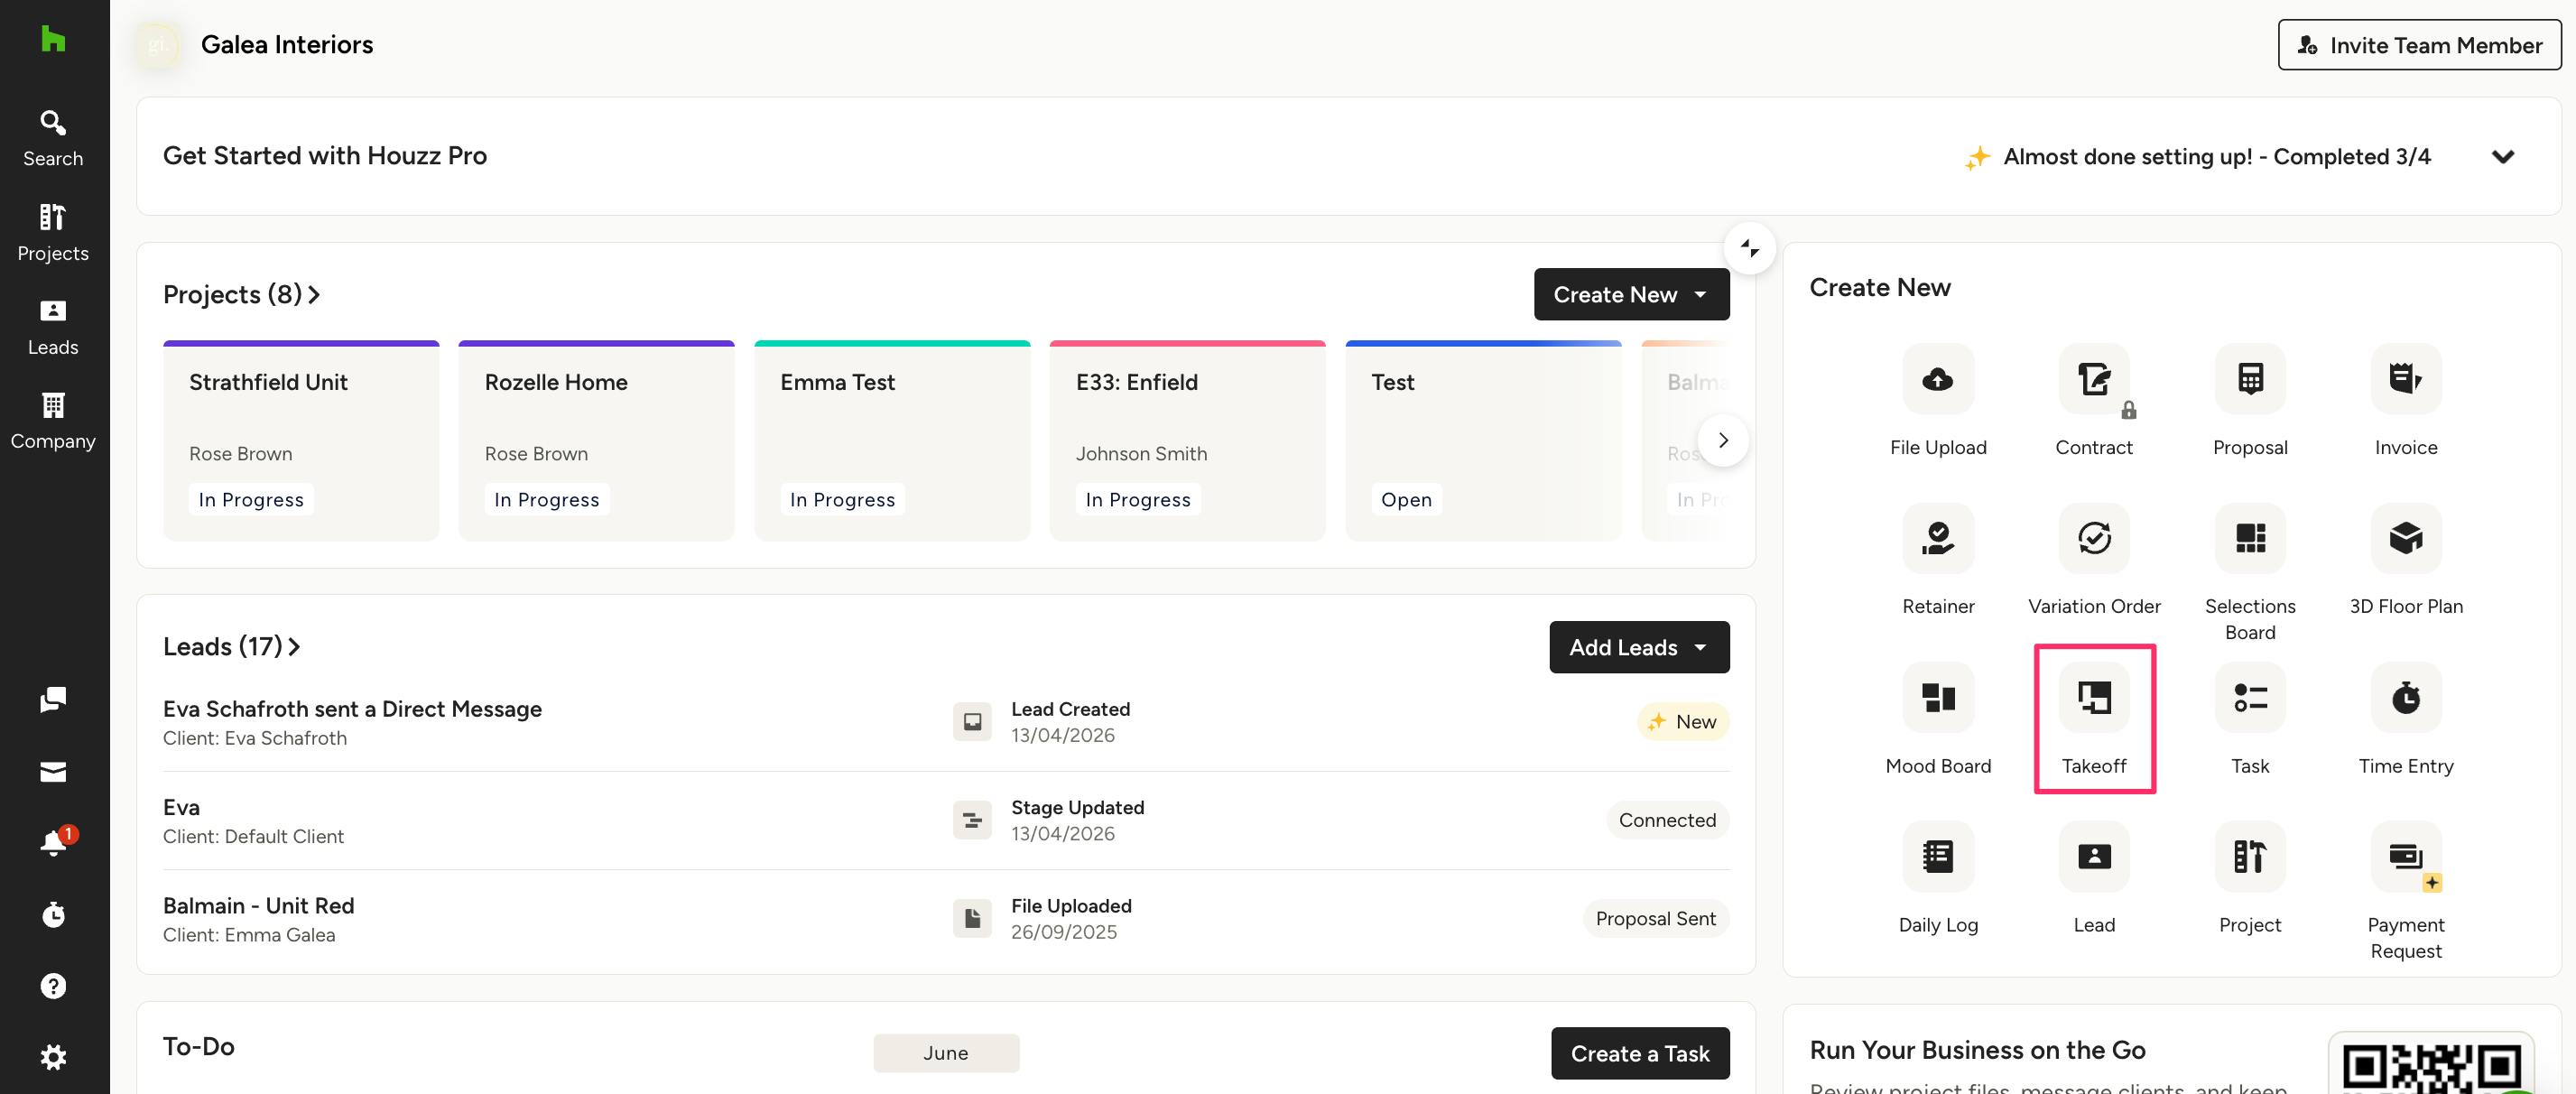The image size is (2576, 1094).
Task: Click the Lead Created activity icon
Action: (x=972, y=722)
